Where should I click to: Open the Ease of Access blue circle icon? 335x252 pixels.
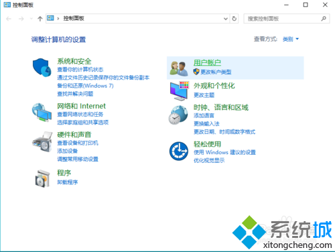[x=179, y=151]
